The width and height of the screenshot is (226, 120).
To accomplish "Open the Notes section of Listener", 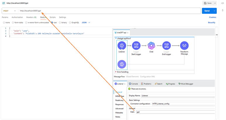I will 118,117.
